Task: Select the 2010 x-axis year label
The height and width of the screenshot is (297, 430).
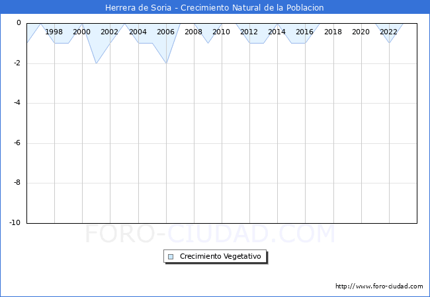Action: (x=222, y=32)
